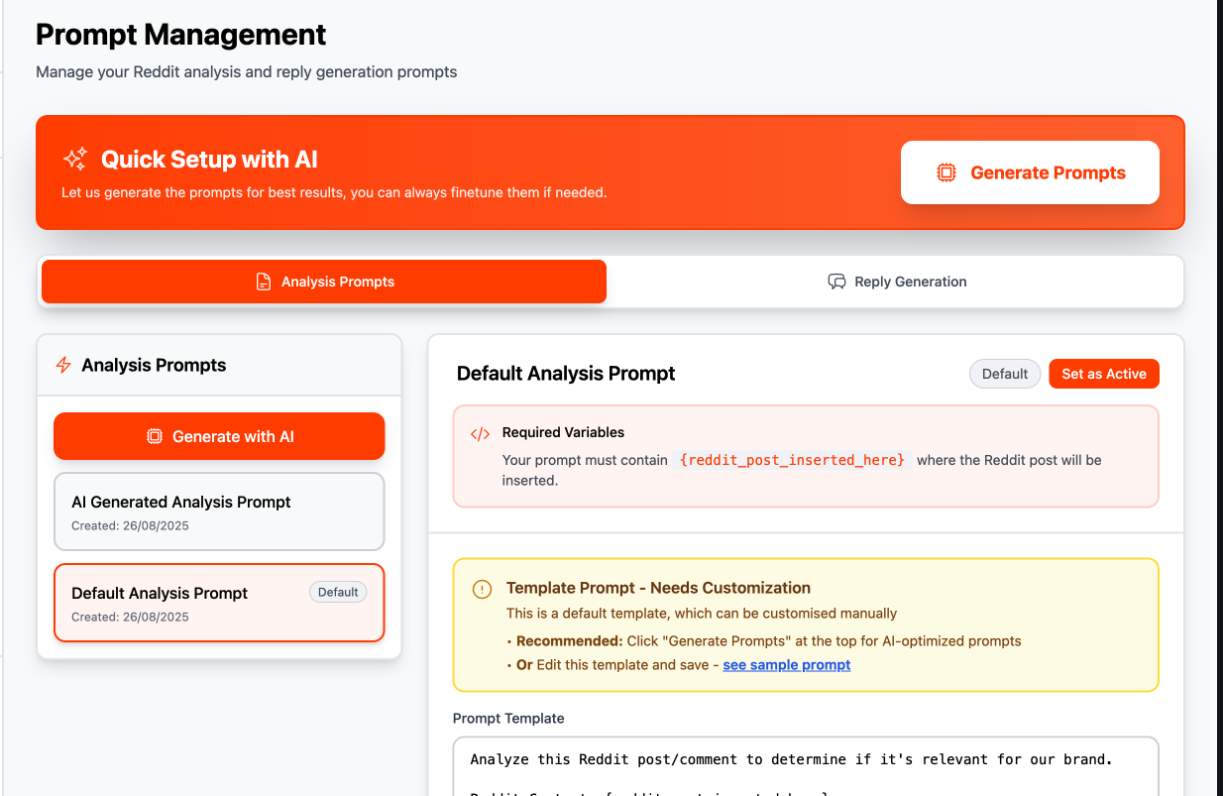Click the Generate Prompts button
Viewport: 1223px width, 796px height.
pos(1030,172)
